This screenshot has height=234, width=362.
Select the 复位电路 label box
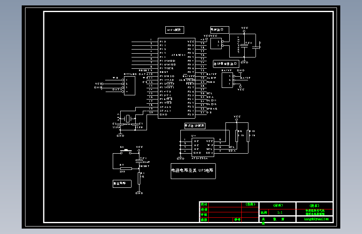click(x=122, y=184)
